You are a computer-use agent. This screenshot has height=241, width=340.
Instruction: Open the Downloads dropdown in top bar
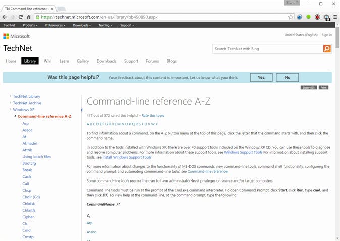pyautogui.click(x=82, y=25)
